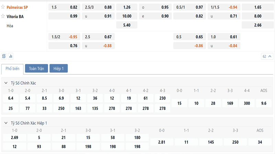
Task: Select Palmeiras win odds 1.26
Action: [x=126, y=7]
